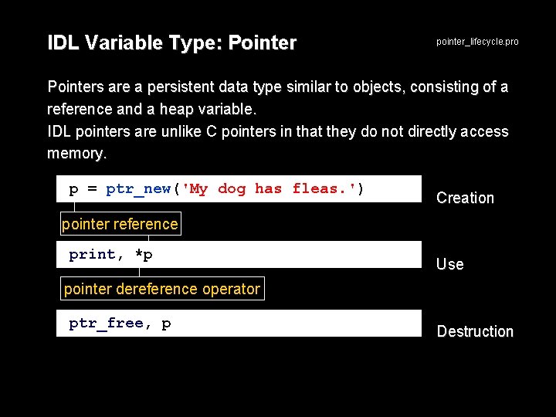Image resolution: width=556 pixels, height=417 pixels.
Task: Click the word 'memory.' ending the paragraph
Action: 77,154
